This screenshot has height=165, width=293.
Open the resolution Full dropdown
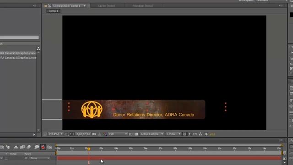pyautogui.click(x=118, y=134)
